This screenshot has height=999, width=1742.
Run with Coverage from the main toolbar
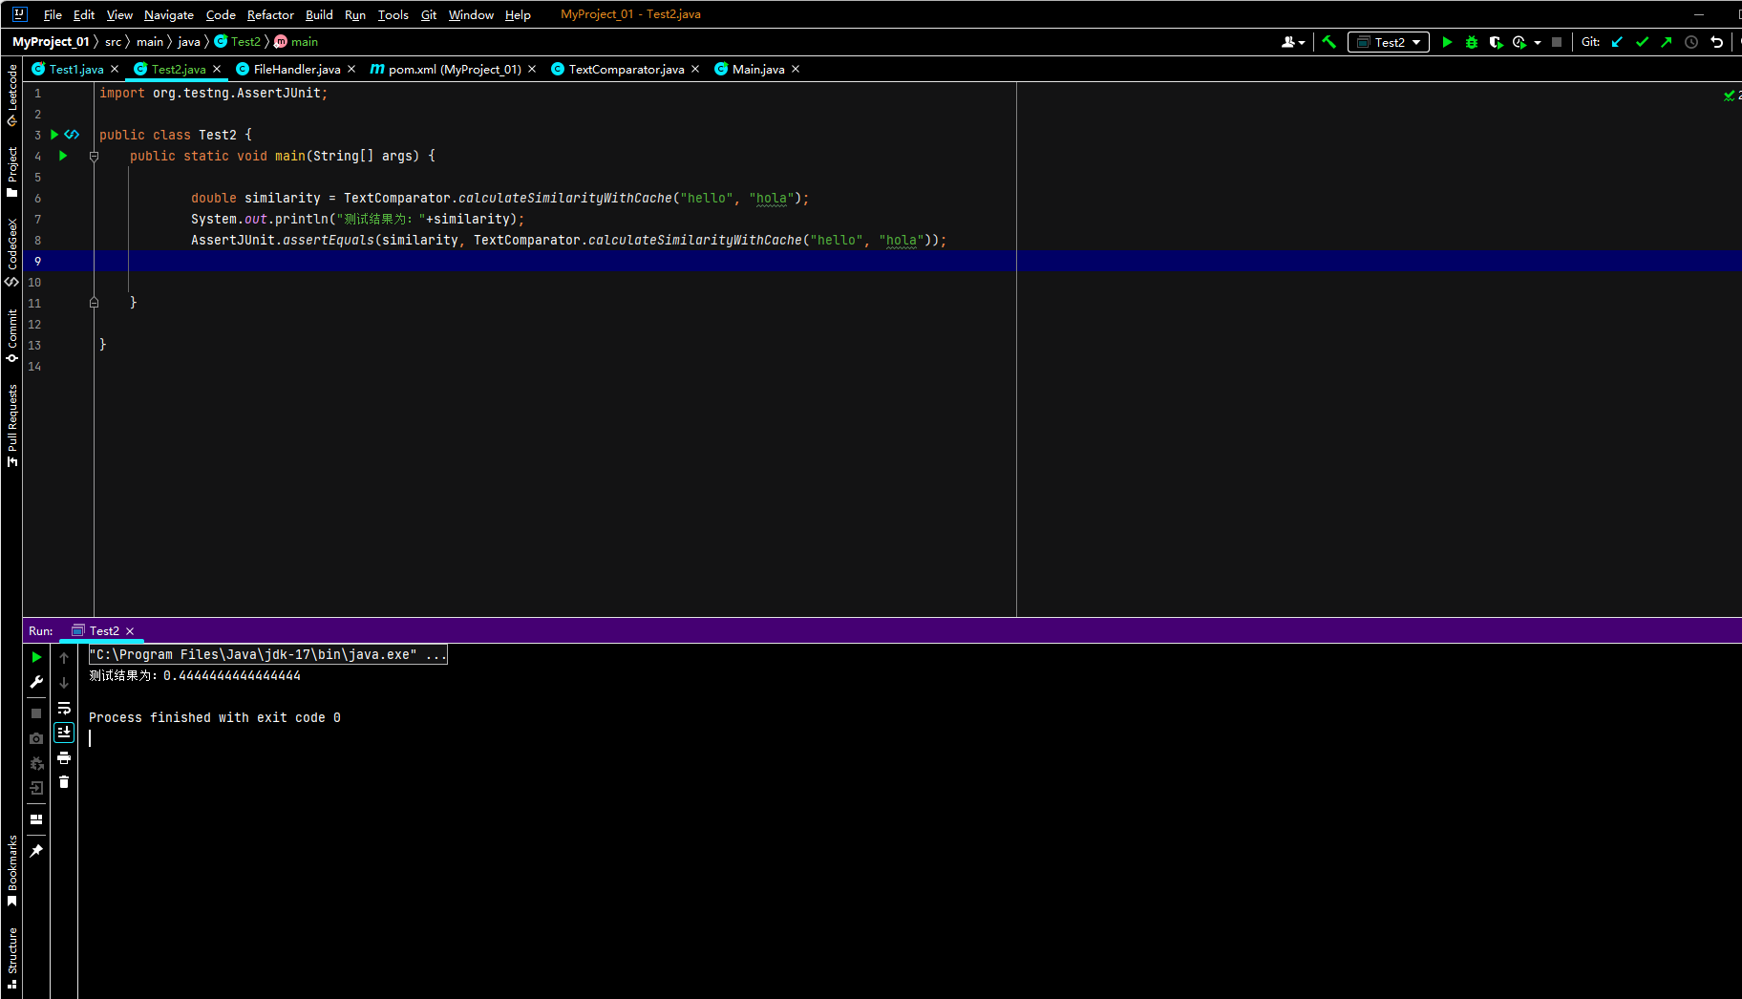[x=1496, y=42]
